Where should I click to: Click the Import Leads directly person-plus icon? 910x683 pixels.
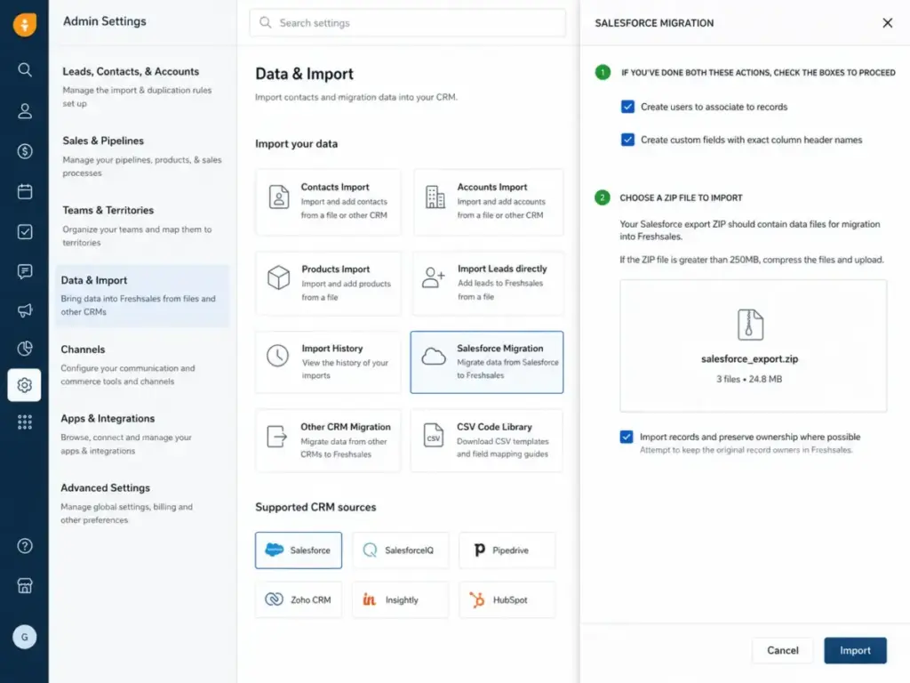(x=434, y=277)
